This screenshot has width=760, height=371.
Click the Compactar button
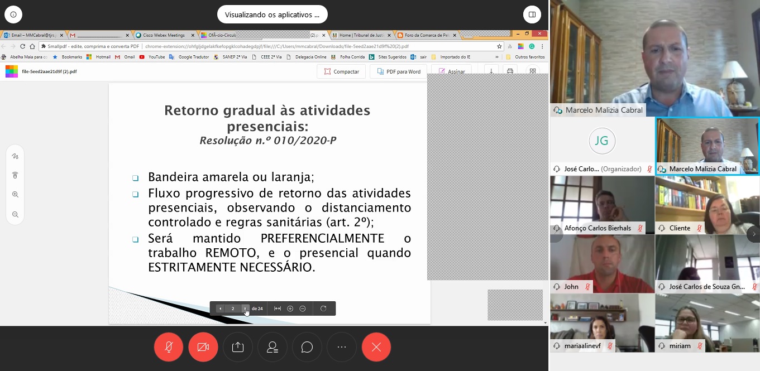click(341, 71)
